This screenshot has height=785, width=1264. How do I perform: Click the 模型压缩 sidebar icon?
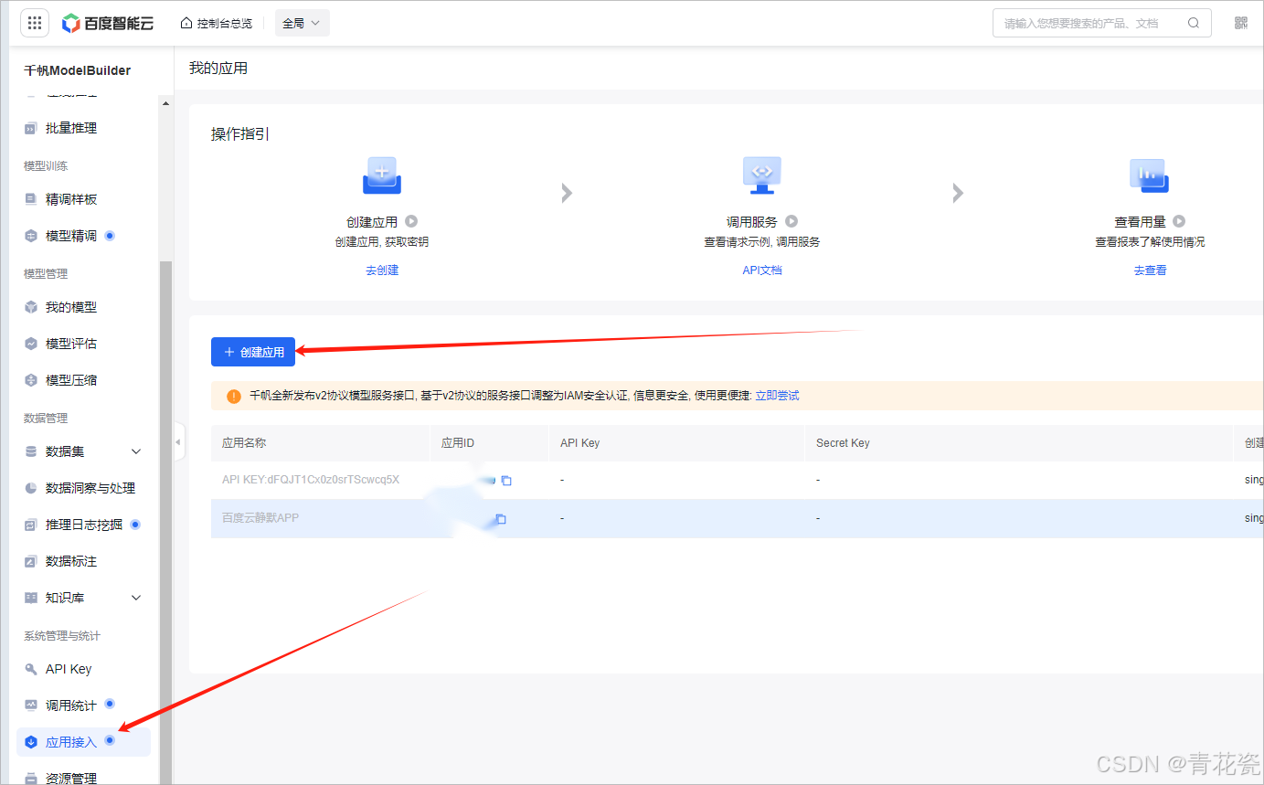pyautogui.click(x=30, y=380)
